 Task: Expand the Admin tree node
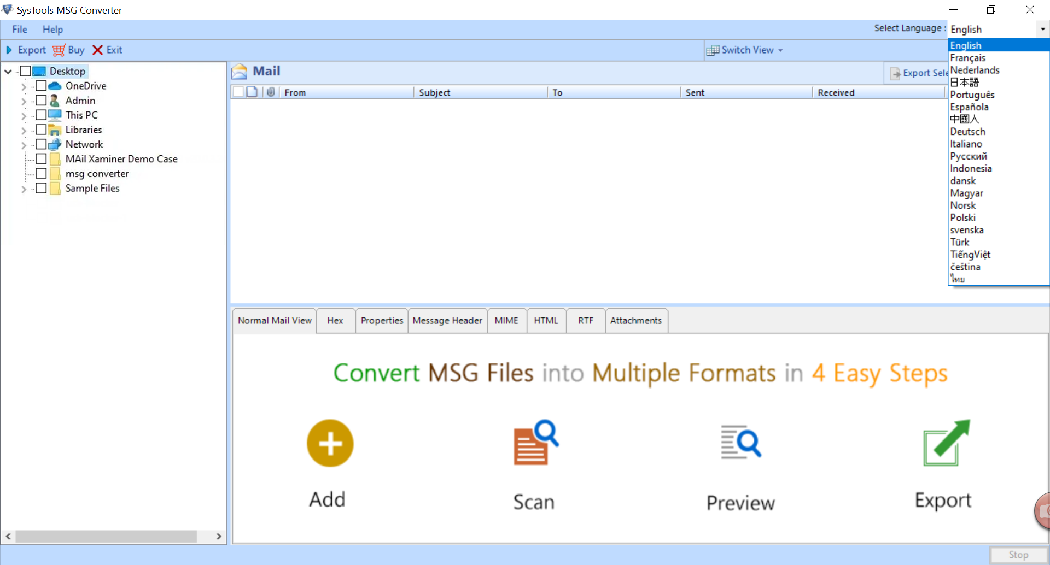pyautogui.click(x=24, y=101)
